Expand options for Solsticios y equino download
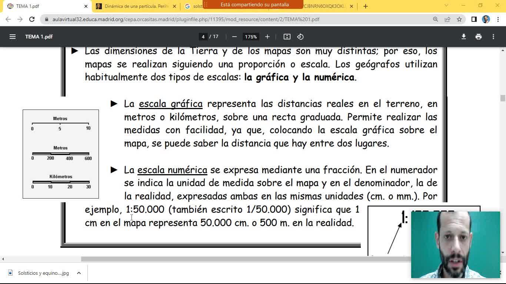The image size is (506, 284). pyautogui.click(x=79, y=273)
